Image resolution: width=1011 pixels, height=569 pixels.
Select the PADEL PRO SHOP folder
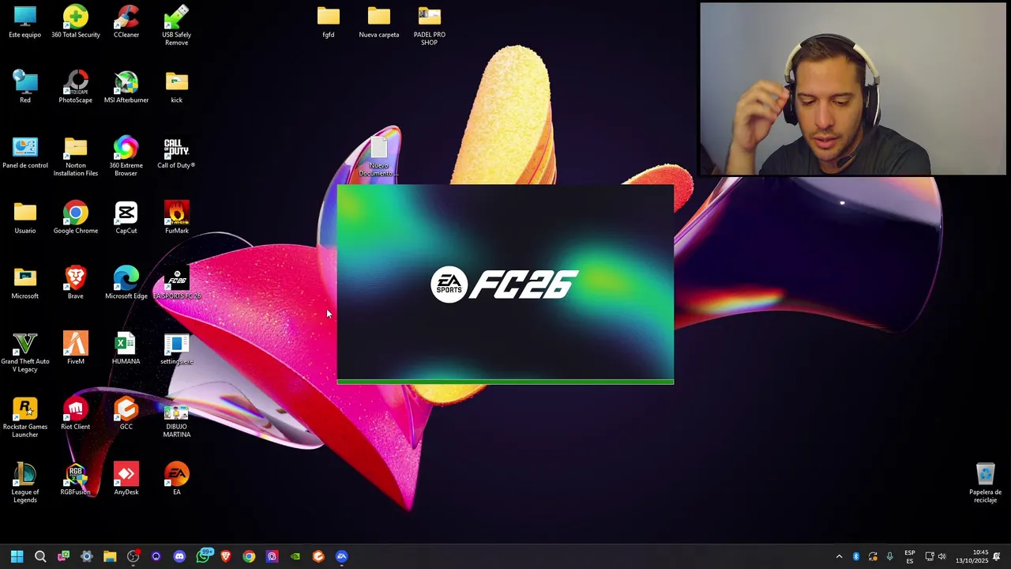pyautogui.click(x=430, y=25)
